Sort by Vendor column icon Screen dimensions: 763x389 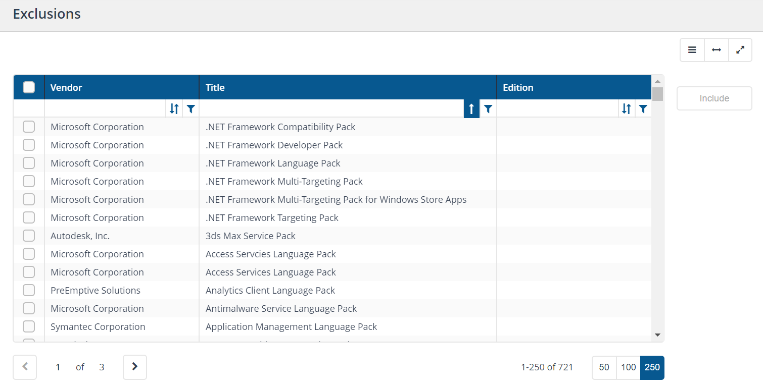(x=174, y=108)
